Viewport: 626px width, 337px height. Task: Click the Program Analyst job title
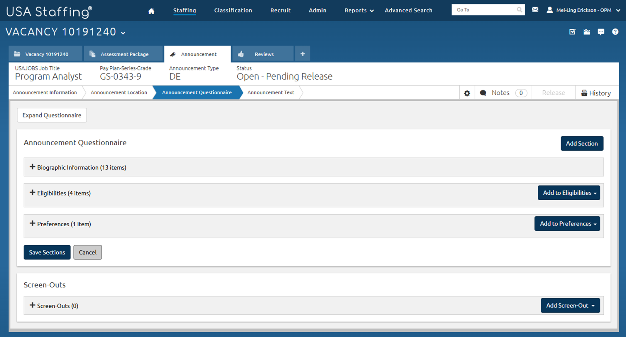coord(48,76)
